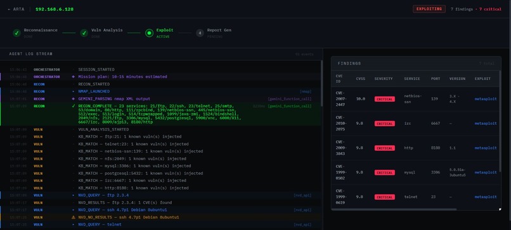The height and width of the screenshot is (230, 511).
Task: Click the arrow icon beside NVD_QUERY ssh 4.7p1
Action: point(73,210)
